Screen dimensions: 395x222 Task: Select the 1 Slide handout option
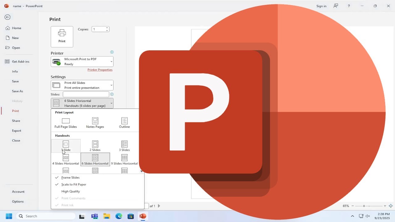tap(66, 146)
